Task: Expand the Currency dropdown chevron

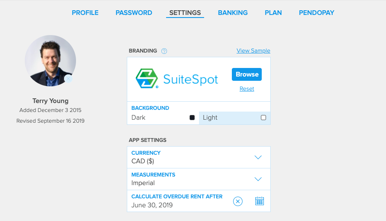Action: tap(258, 157)
